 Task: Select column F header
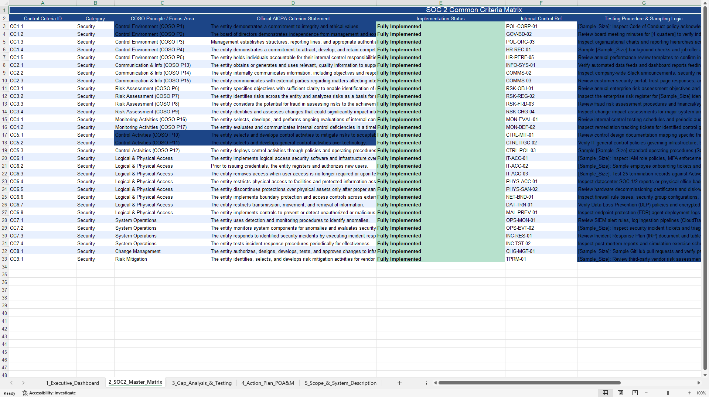541,3
